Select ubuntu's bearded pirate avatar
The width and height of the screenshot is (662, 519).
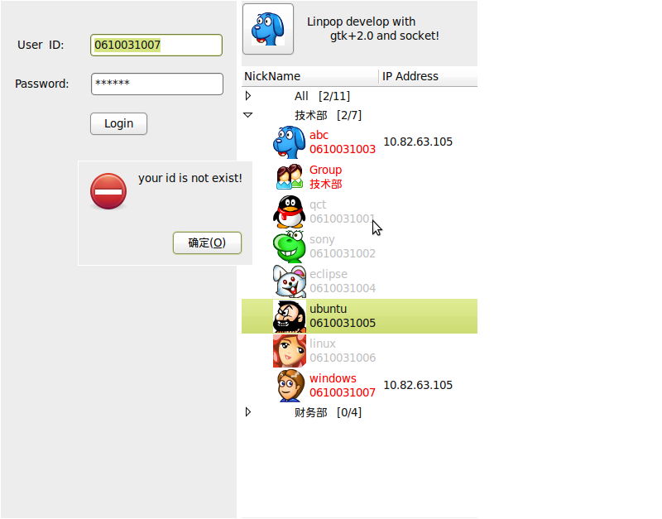289,316
